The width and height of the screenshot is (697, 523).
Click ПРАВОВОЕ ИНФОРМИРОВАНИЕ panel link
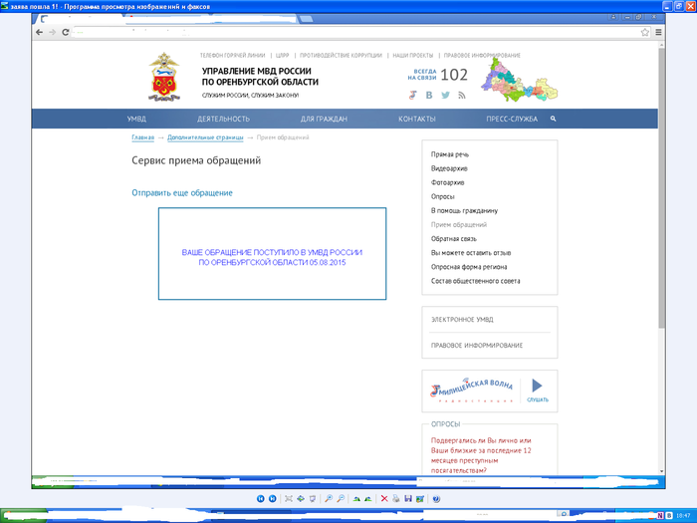pyautogui.click(x=477, y=345)
